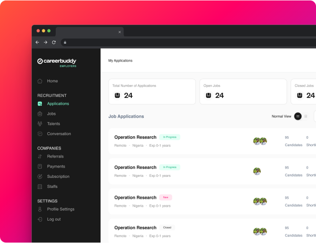Click the Total Number of Applications card
Viewport: 316px width, 243px height.
click(152, 91)
